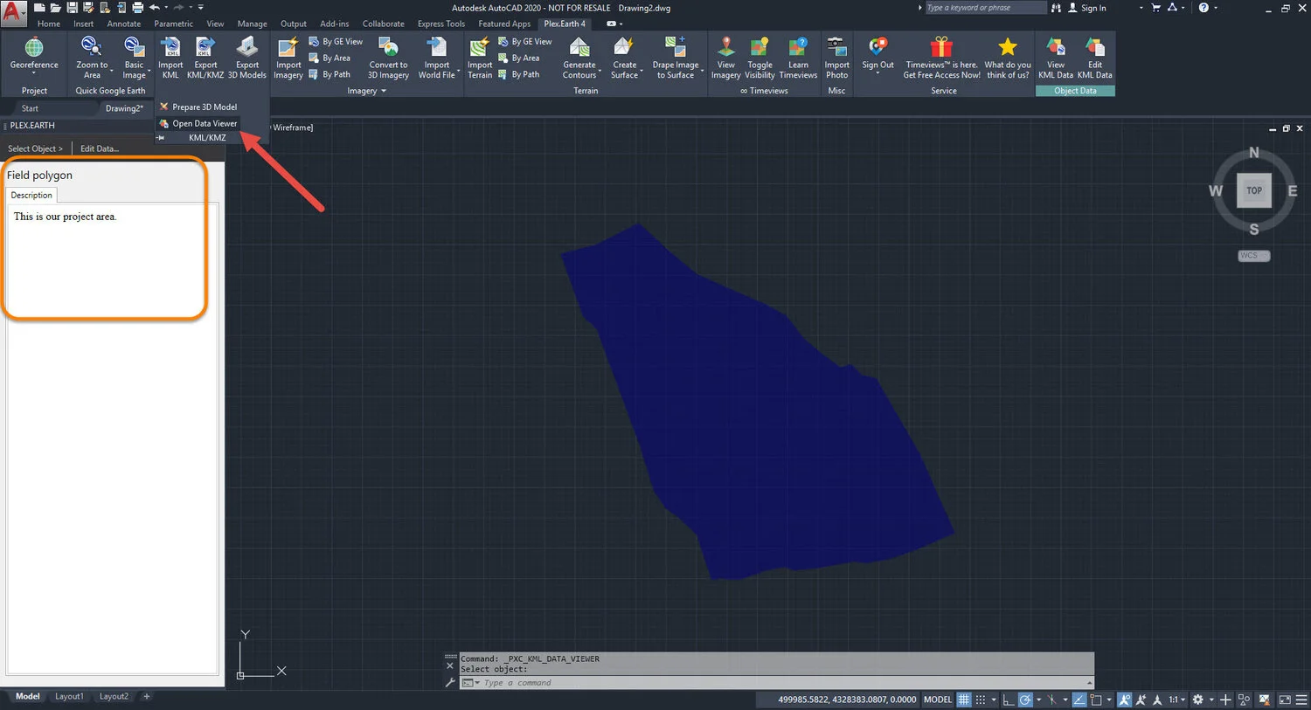Choose Convert to 3D Imagery
This screenshot has height=710, width=1311.
click(388, 59)
